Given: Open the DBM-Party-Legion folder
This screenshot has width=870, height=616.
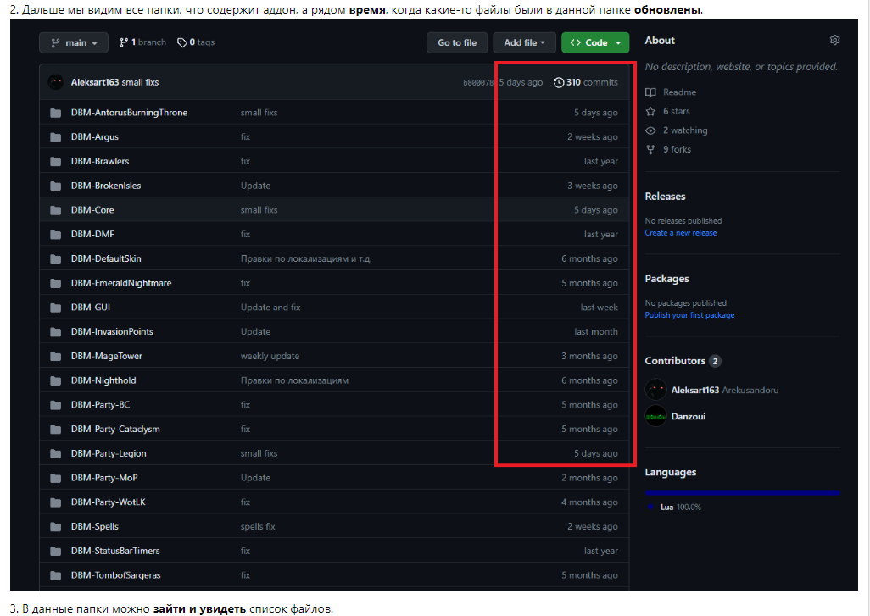Looking at the screenshot, I should (x=109, y=453).
